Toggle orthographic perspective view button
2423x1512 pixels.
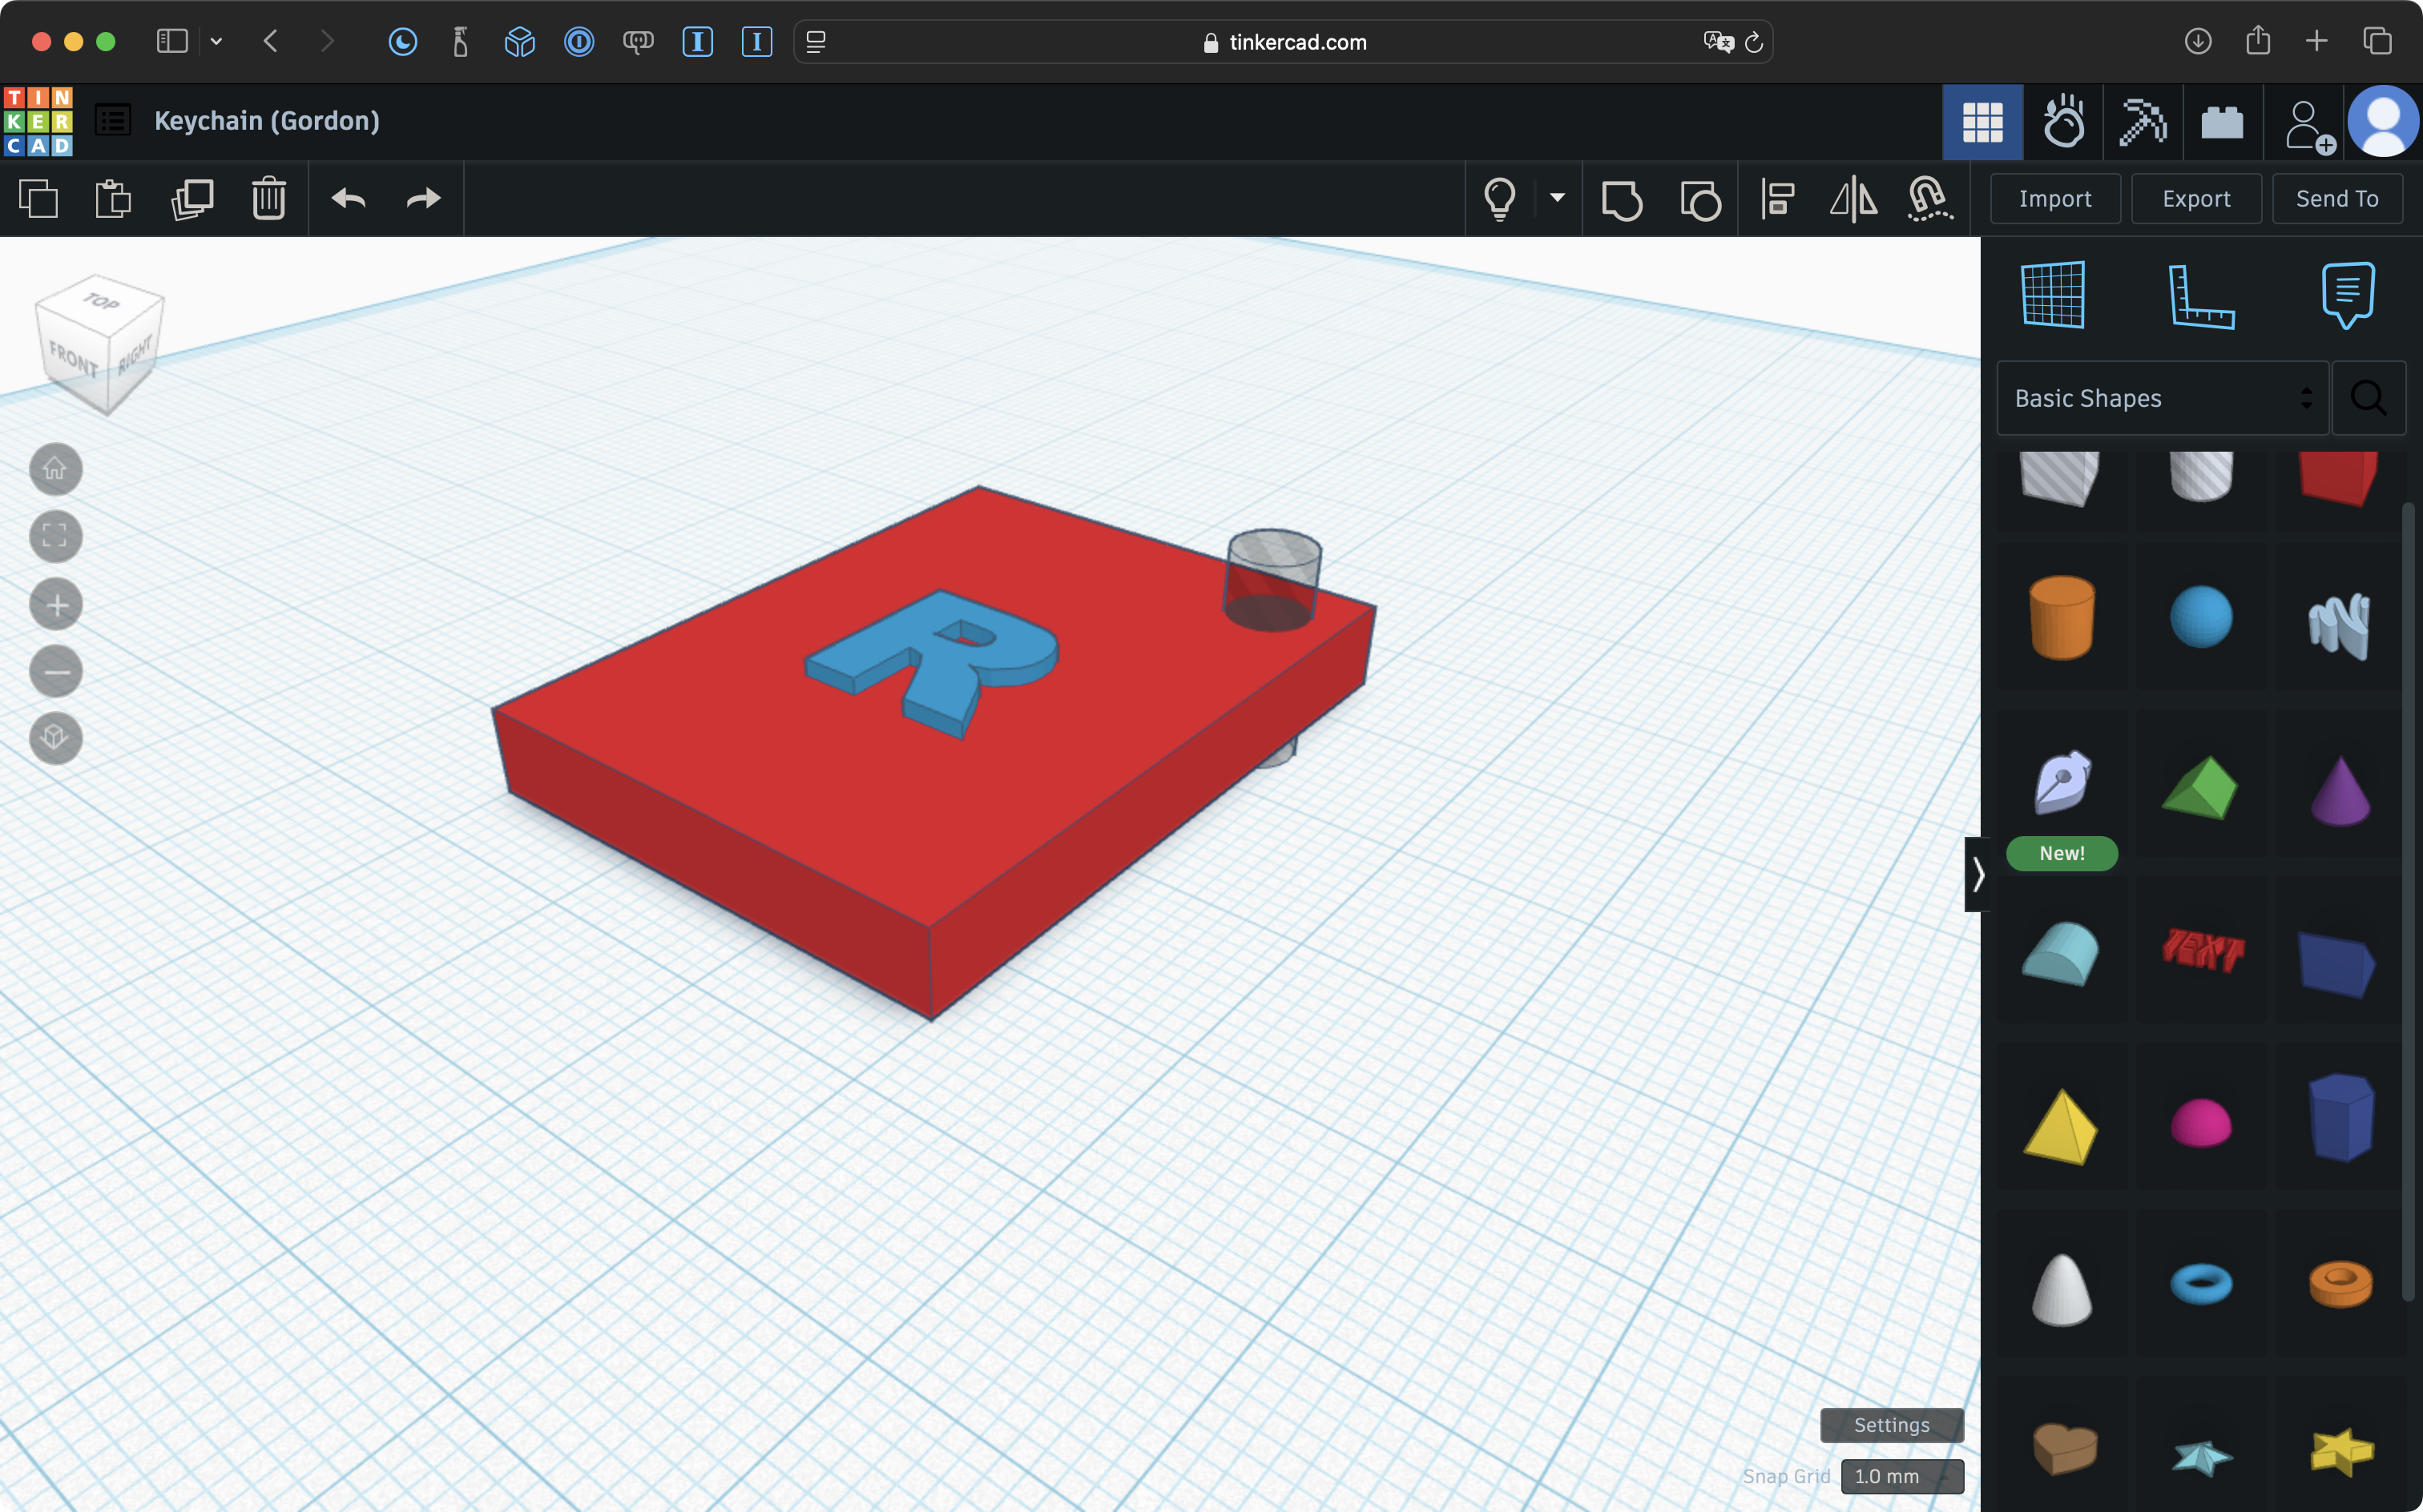(55, 738)
